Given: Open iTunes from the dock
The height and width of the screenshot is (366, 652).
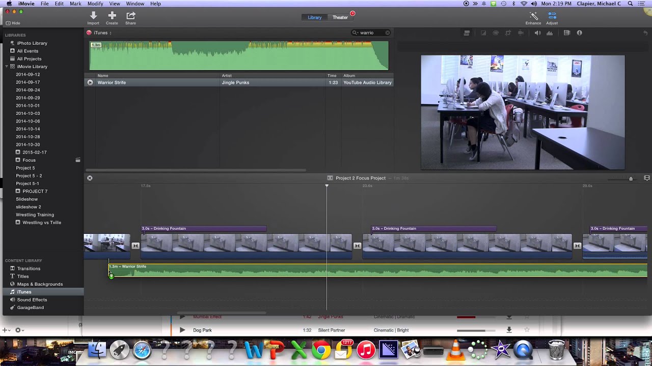Looking at the screenshot, I should pos(366,350).
